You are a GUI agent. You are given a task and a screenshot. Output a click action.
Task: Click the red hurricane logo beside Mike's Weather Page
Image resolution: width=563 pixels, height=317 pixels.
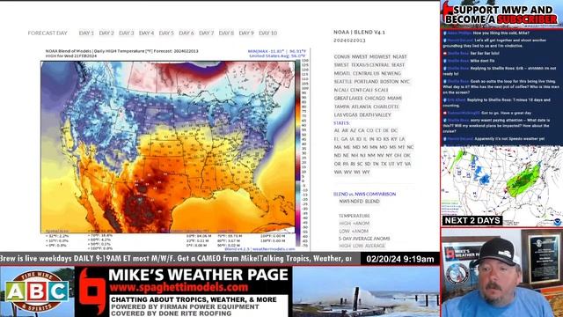click(x=92, y=291)
